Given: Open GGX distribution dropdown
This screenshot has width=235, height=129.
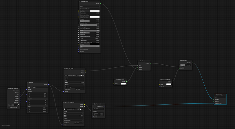Looking at the screenshot, I should pyautogui.click(x=90, y=6).
